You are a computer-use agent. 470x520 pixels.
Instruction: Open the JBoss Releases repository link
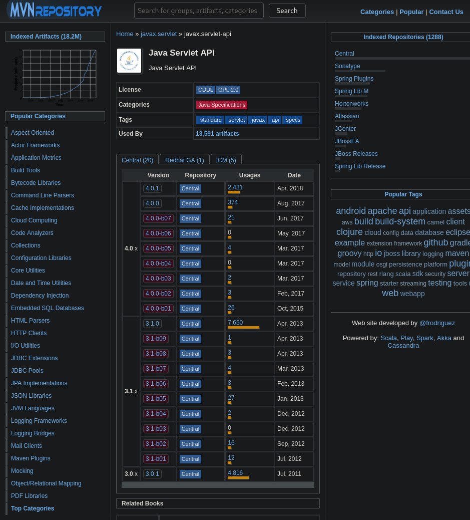tap(356, 154)
